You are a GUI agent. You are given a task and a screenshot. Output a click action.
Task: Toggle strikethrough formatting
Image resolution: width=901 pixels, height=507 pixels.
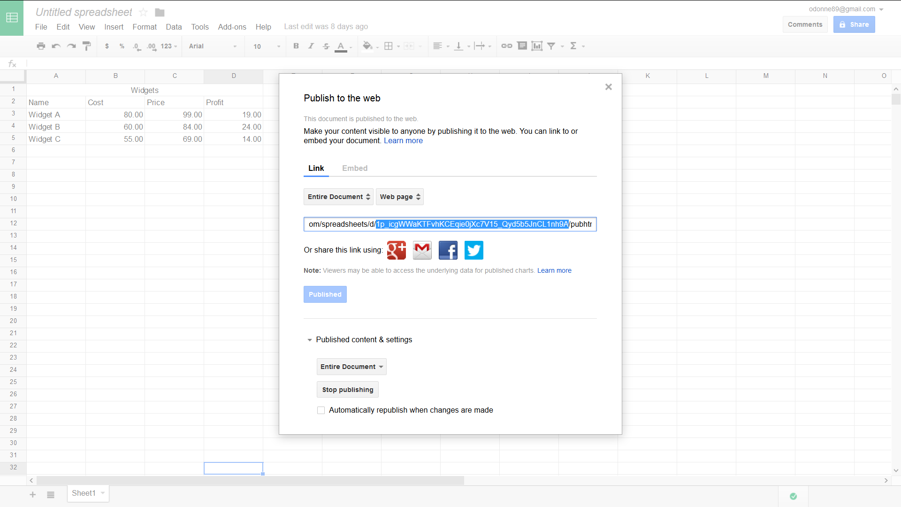coord(326,46)
